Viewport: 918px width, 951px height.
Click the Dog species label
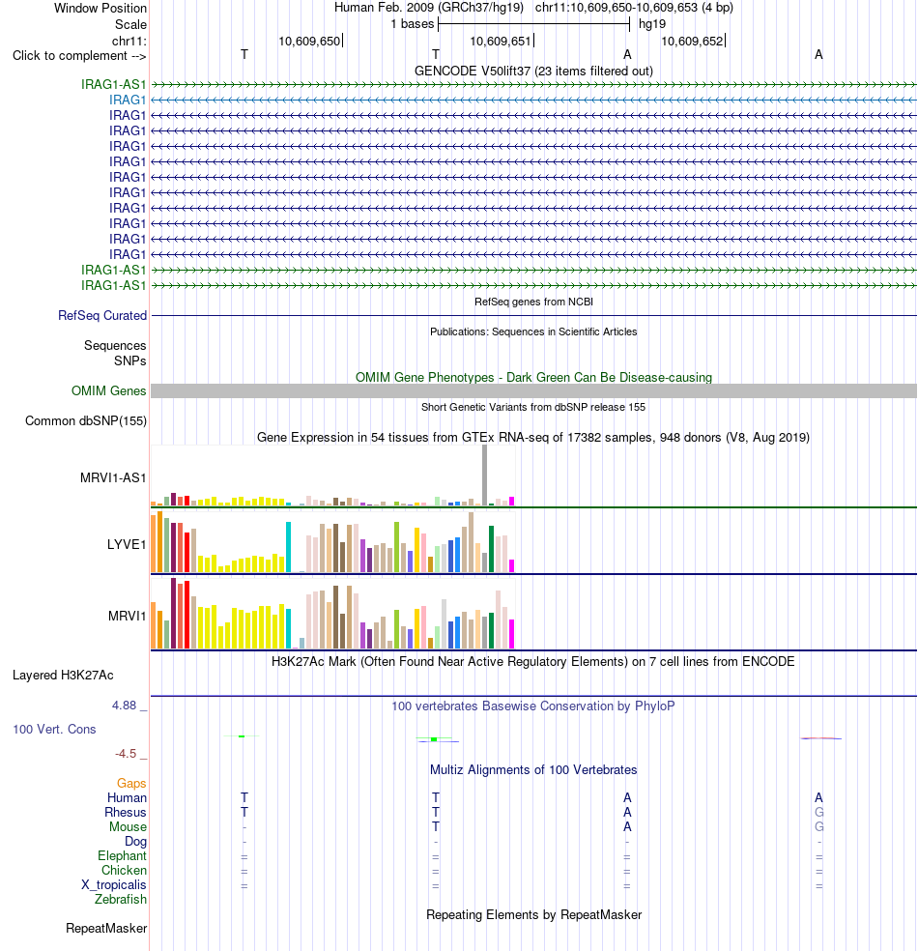coord(136,842)
